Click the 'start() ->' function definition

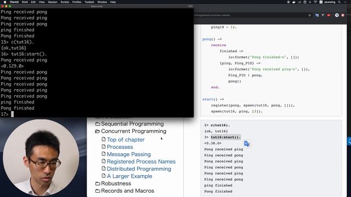(213, 100)
